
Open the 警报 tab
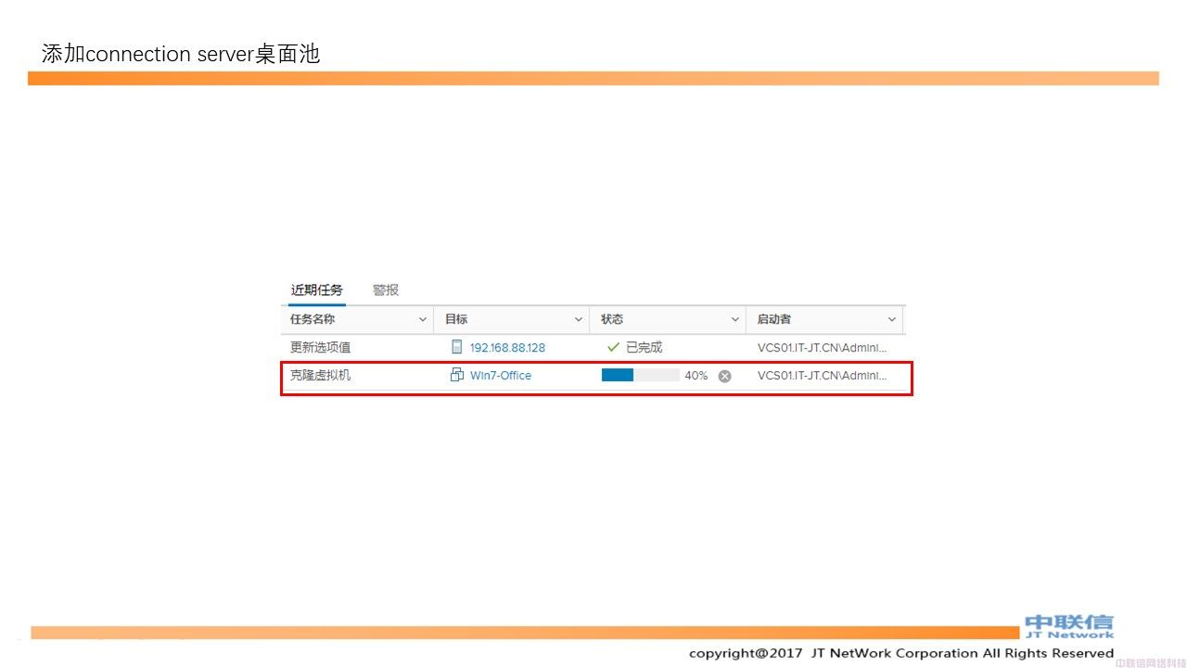click(386, 290)
